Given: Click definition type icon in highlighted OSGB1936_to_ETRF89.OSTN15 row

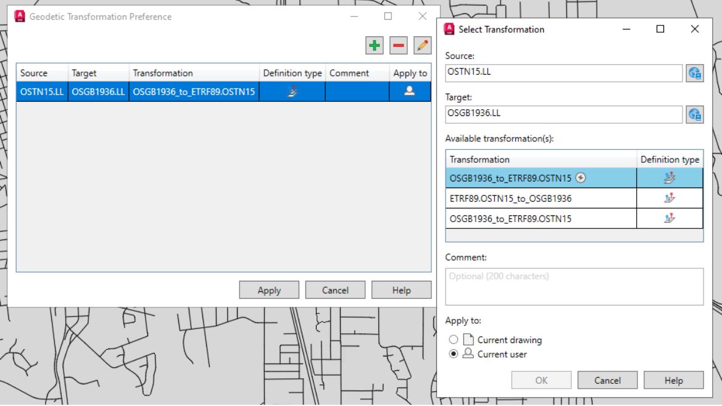Looking at the screenshot, I should coord(670,178).
